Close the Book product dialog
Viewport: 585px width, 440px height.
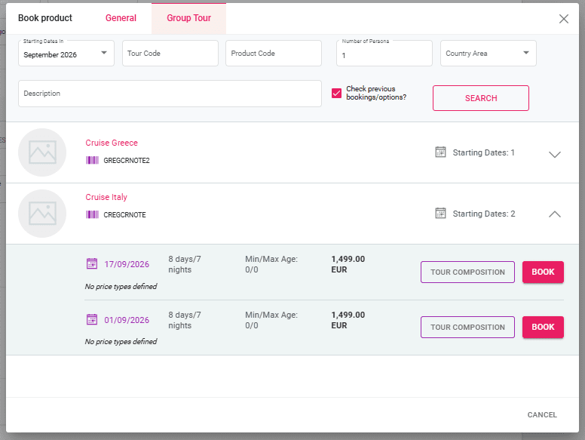click(564, 19)
